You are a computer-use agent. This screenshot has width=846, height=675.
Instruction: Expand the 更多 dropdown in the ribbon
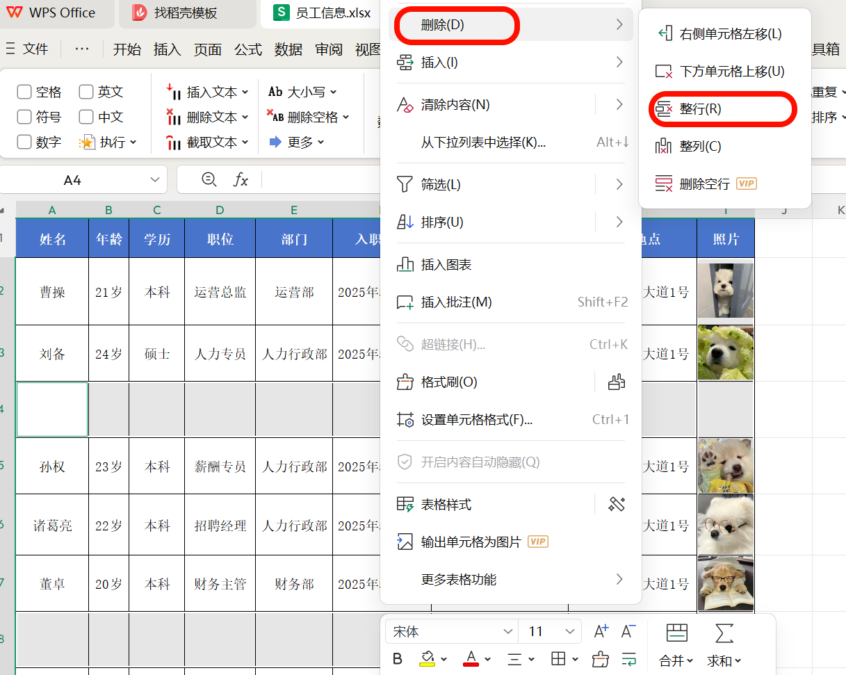pos(301,142)
